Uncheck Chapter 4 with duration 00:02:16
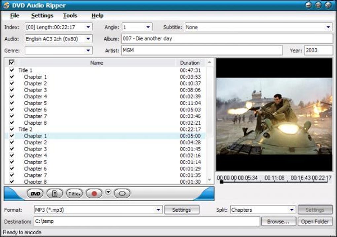337x237 pixels. pyautogui.click(x=12, y=155)
